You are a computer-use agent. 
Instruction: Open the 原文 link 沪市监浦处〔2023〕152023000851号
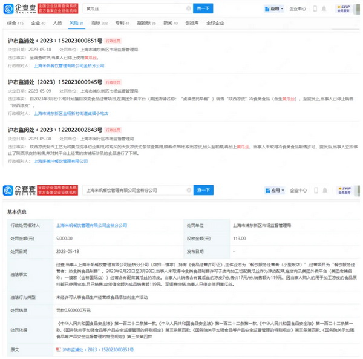click(x=98, y=349)
